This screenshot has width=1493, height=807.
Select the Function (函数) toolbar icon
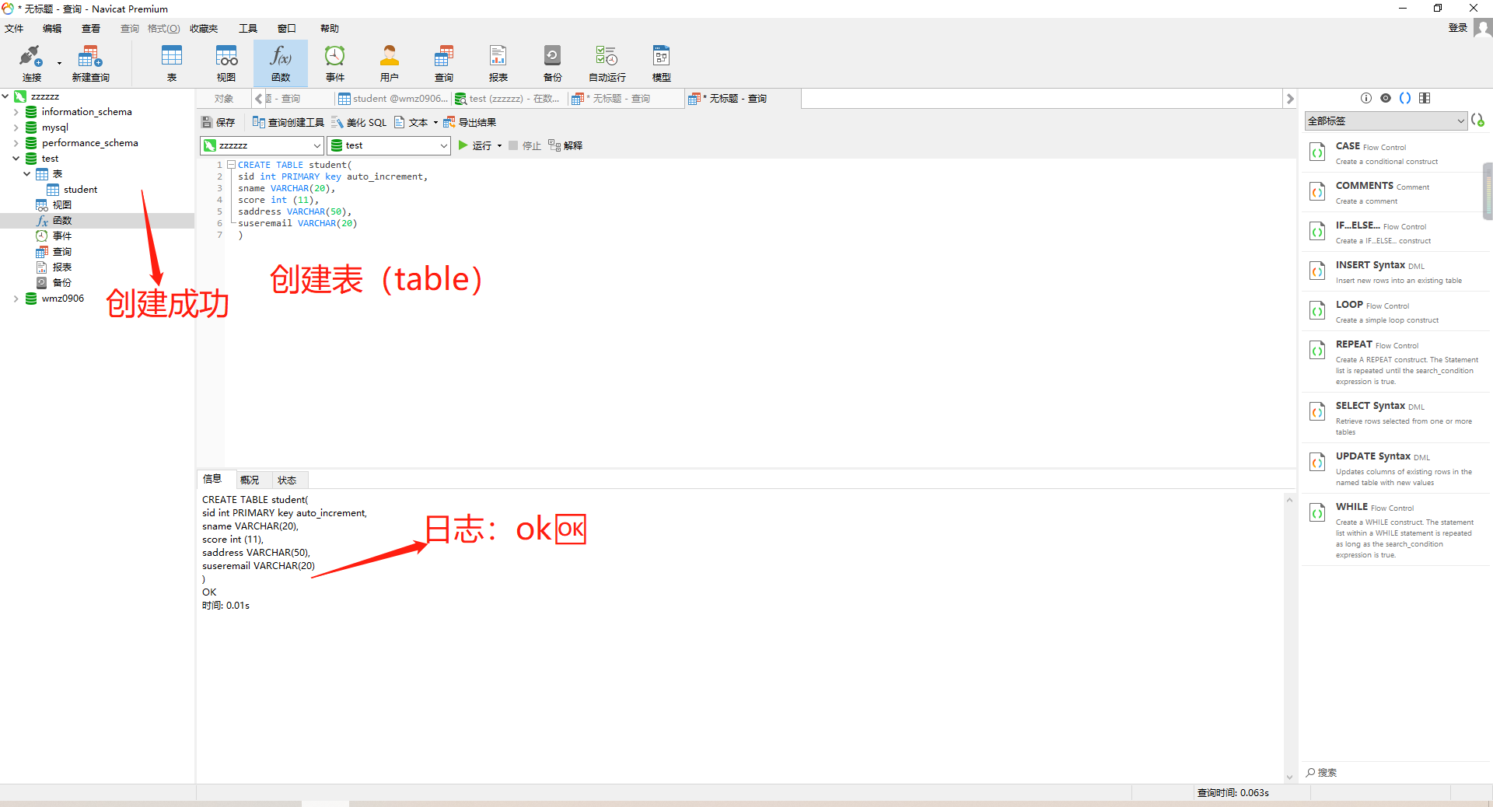pyautogui.click(x=281, y=63)
